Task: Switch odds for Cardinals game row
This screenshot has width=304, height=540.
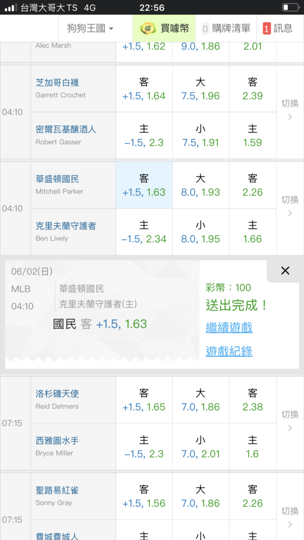Action: click(x=290, y=517)
